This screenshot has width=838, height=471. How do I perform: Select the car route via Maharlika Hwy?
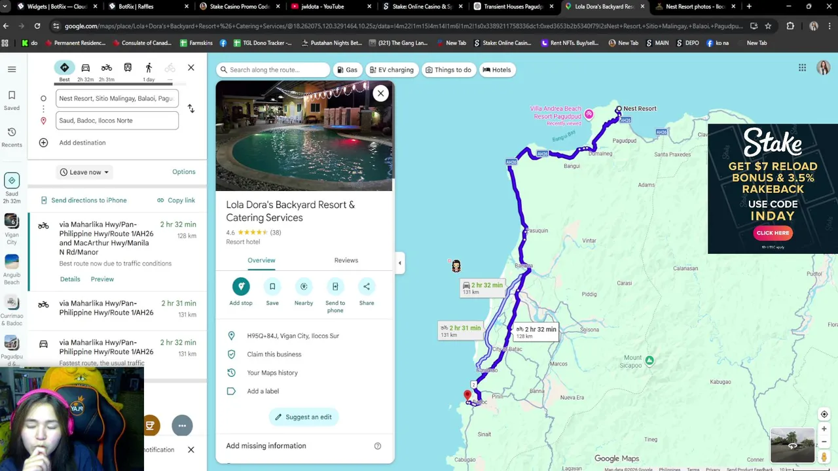click(x=118, y=351)
